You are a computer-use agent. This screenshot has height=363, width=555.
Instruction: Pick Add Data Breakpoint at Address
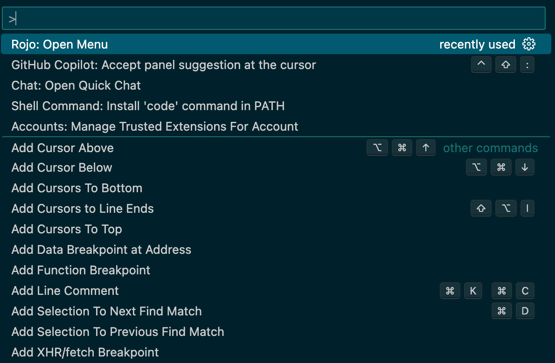(101, 250)
